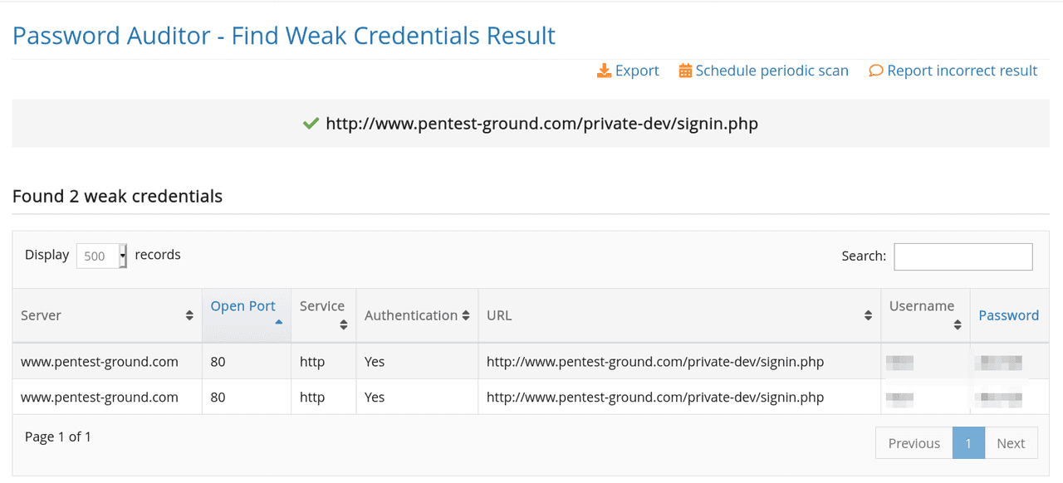Viewport: 1063px width, 483px height.
Task: Toggle the URL column sort arrows
Action: [869, 315]
